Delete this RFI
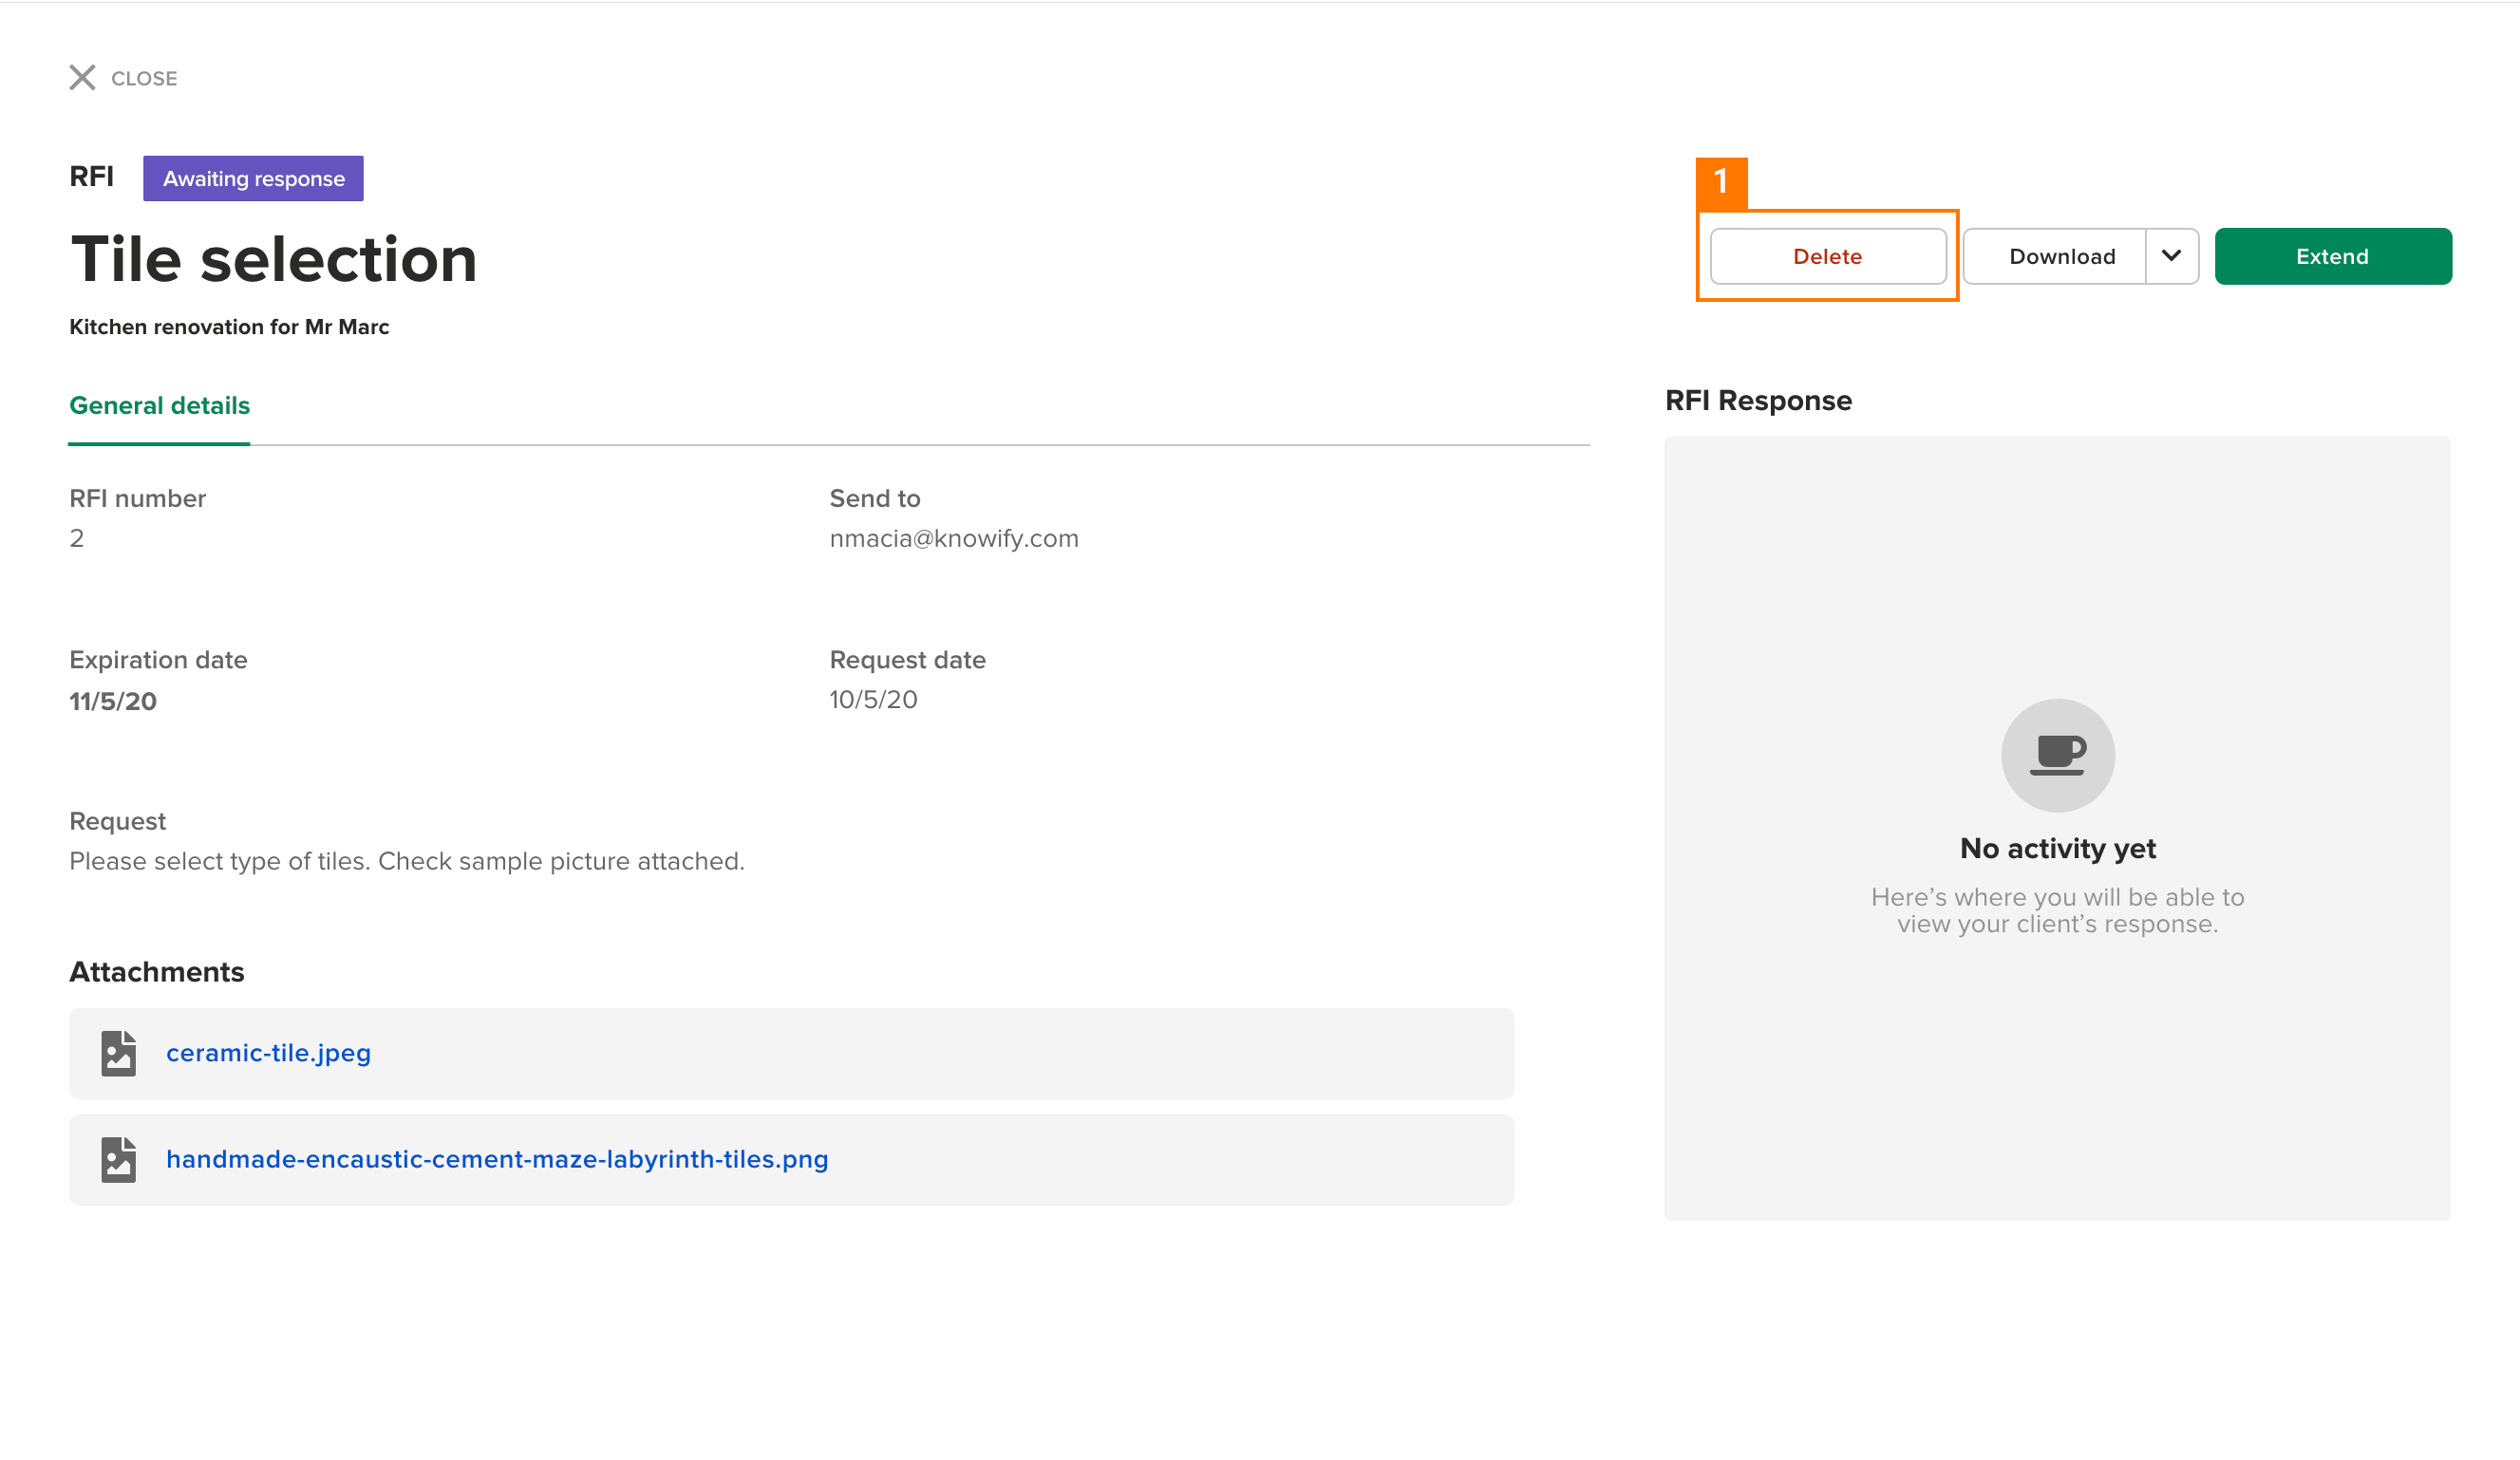Viewport: 2520px width, 1460px height. click(1827, 257)
